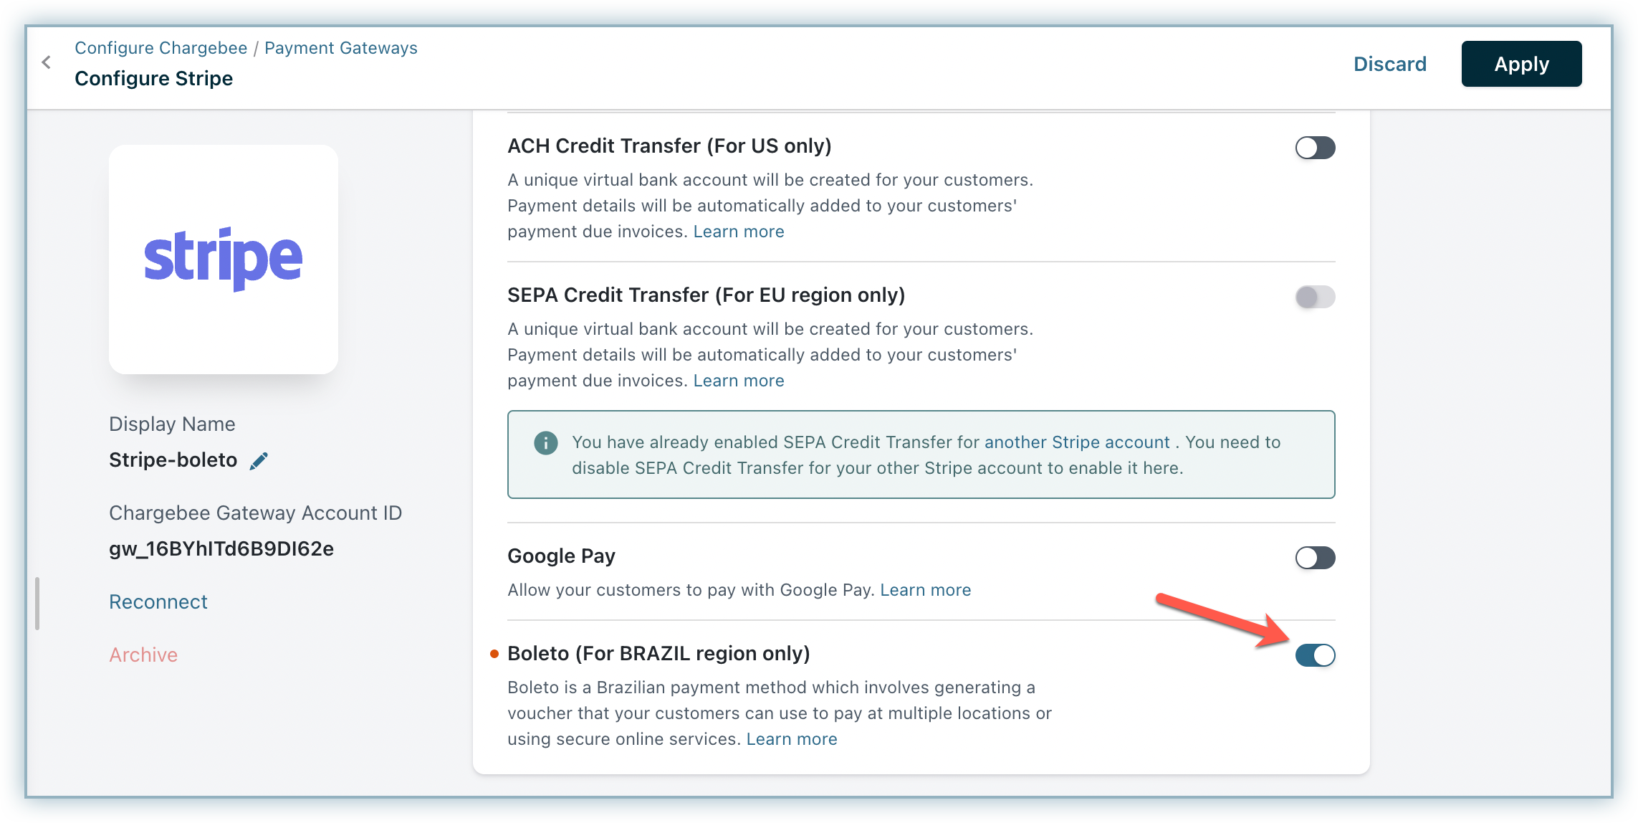This screenshot has height=823, width=1638.
Task: Click the back arrow chevron
Action: 47,62
